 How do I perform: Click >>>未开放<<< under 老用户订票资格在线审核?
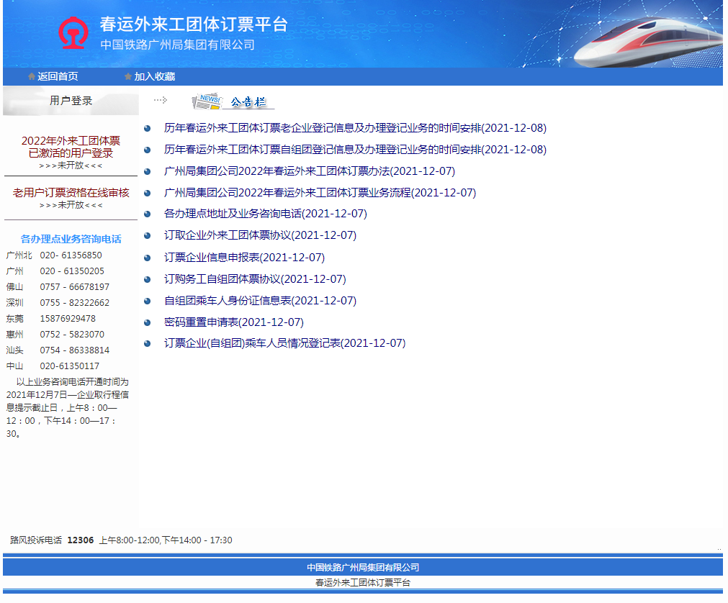coord(71,205)
